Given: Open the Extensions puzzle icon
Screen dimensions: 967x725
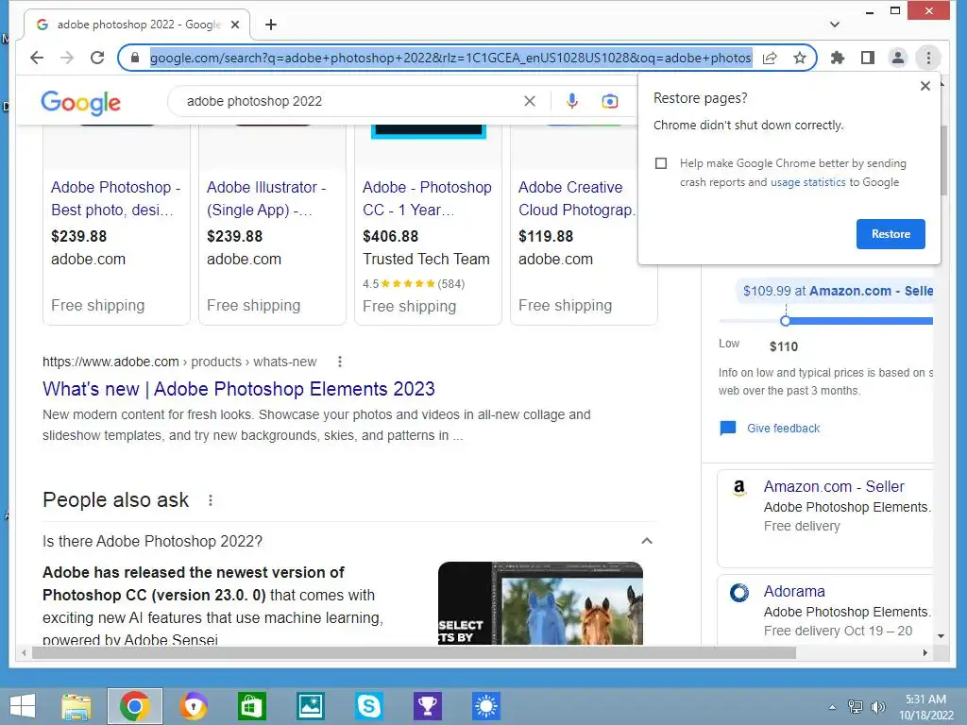Looking at the screenshot, I should [837, 58].
